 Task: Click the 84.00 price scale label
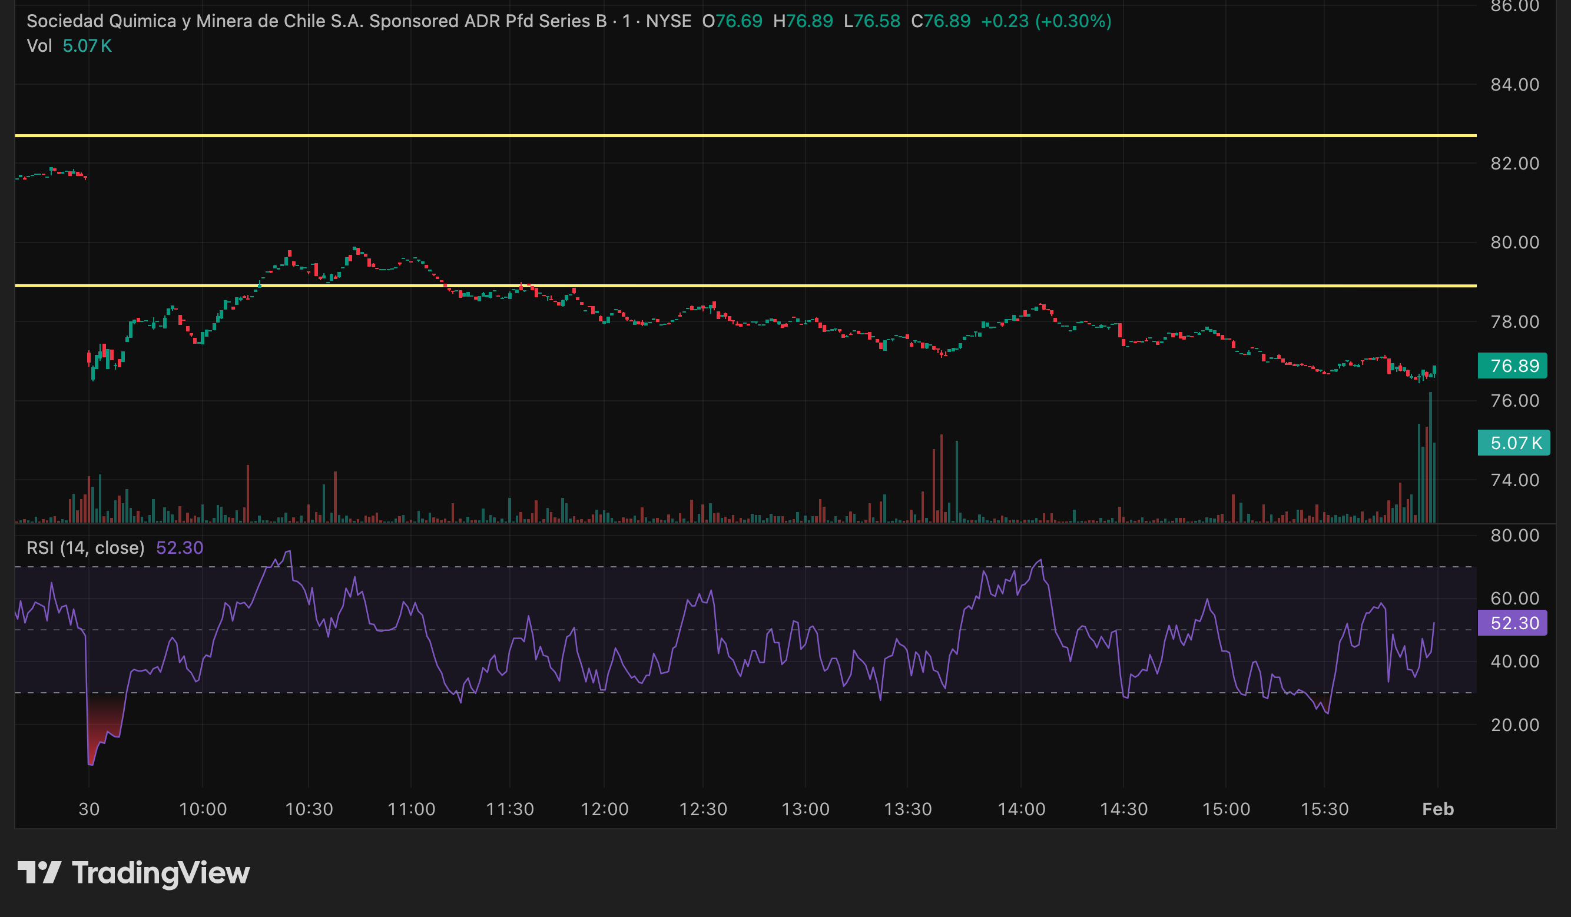pos(1514,85)
